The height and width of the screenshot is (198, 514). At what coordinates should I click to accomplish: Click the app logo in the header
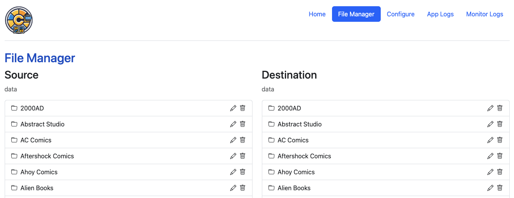point(19,20)
